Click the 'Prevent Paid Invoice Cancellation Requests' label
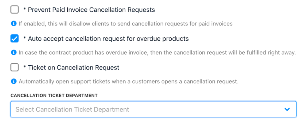300x119 pixels. pos(91,10)
